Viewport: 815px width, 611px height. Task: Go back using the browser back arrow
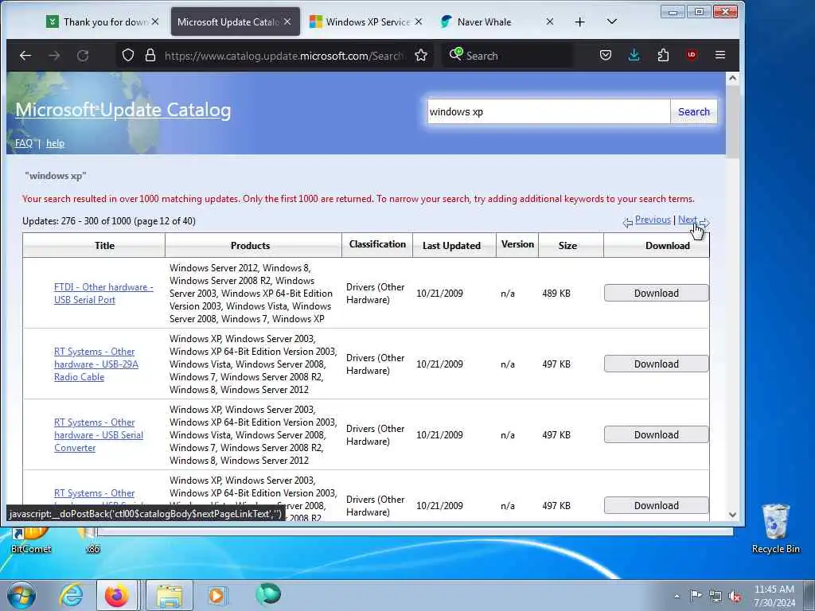click(25, 55)
